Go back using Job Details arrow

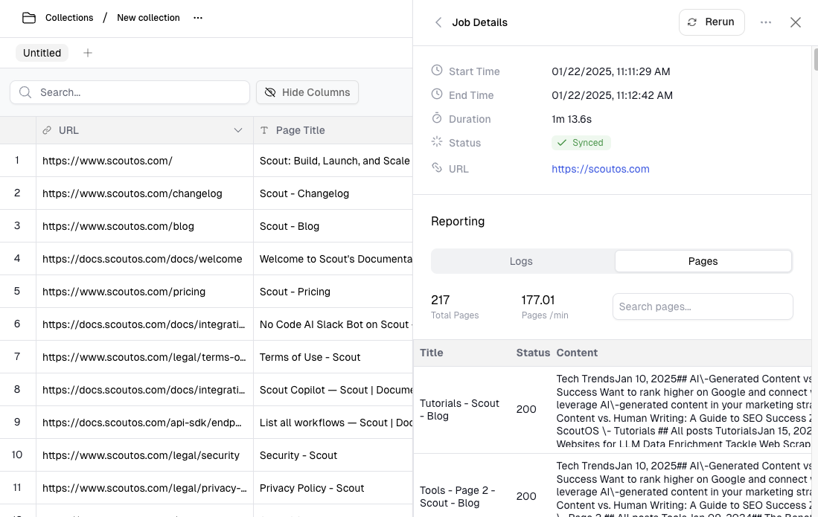click(438, 22)
